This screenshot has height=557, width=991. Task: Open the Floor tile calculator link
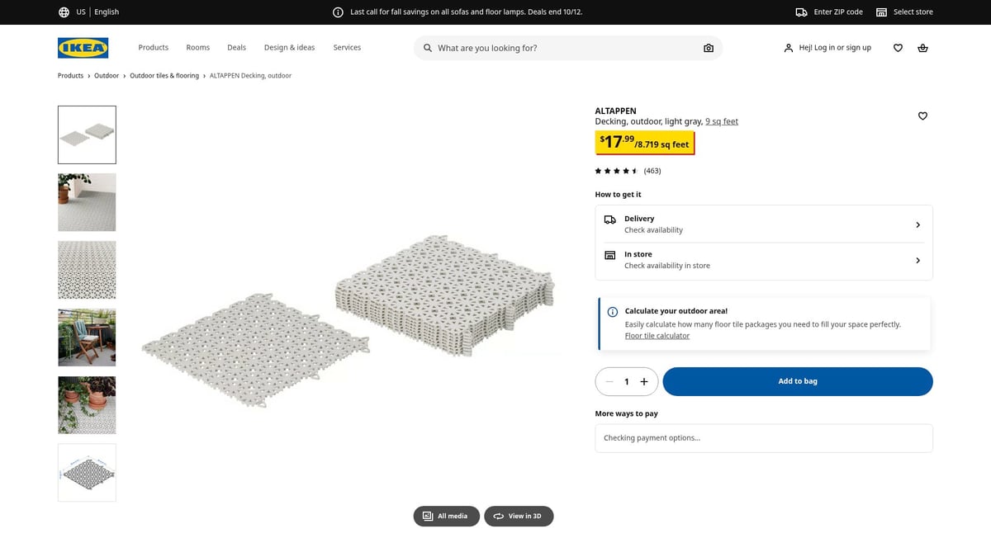pyautogui.click(x=657, y=336)
